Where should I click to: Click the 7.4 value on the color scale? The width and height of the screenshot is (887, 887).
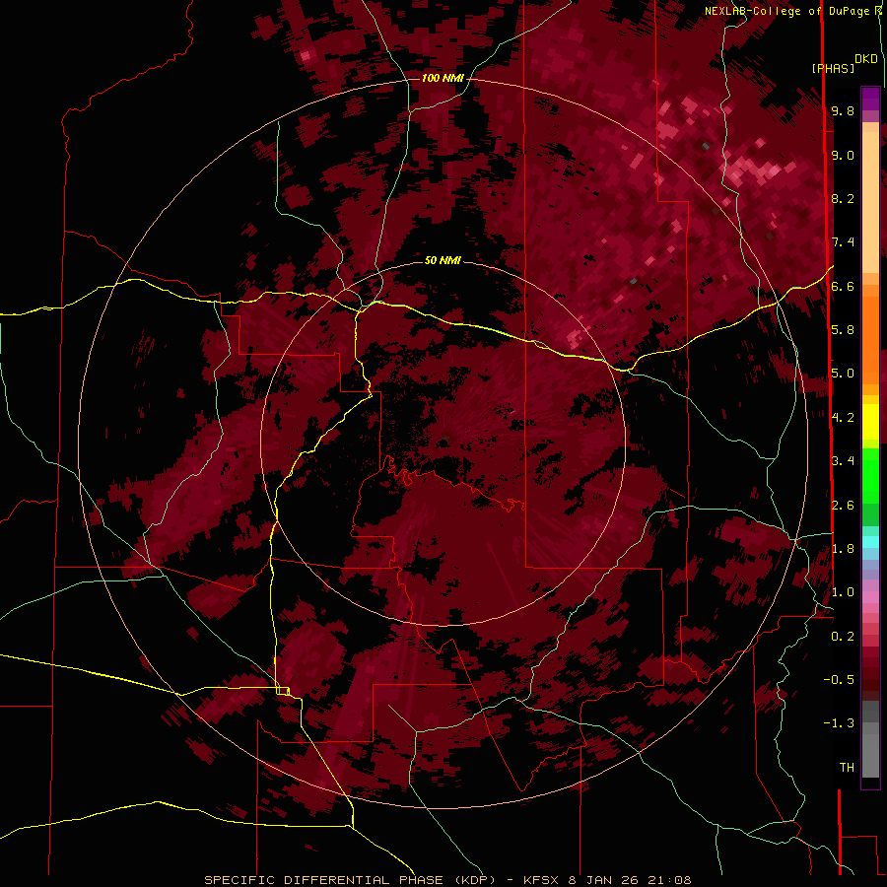(x=843, y=242)
